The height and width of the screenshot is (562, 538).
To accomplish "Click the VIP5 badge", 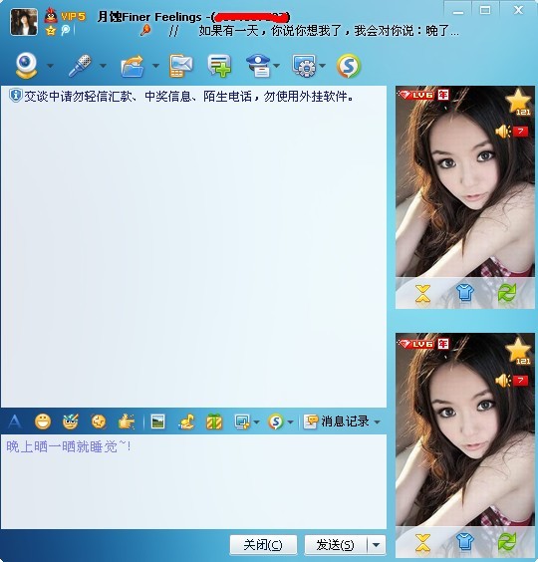I will click(x=73, y=17).
